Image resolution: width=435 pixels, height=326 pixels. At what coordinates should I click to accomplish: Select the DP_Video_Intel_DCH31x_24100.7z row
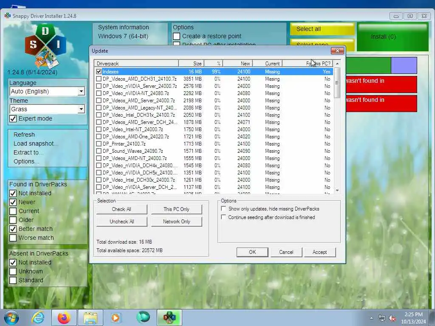click(x=213, y=115)
